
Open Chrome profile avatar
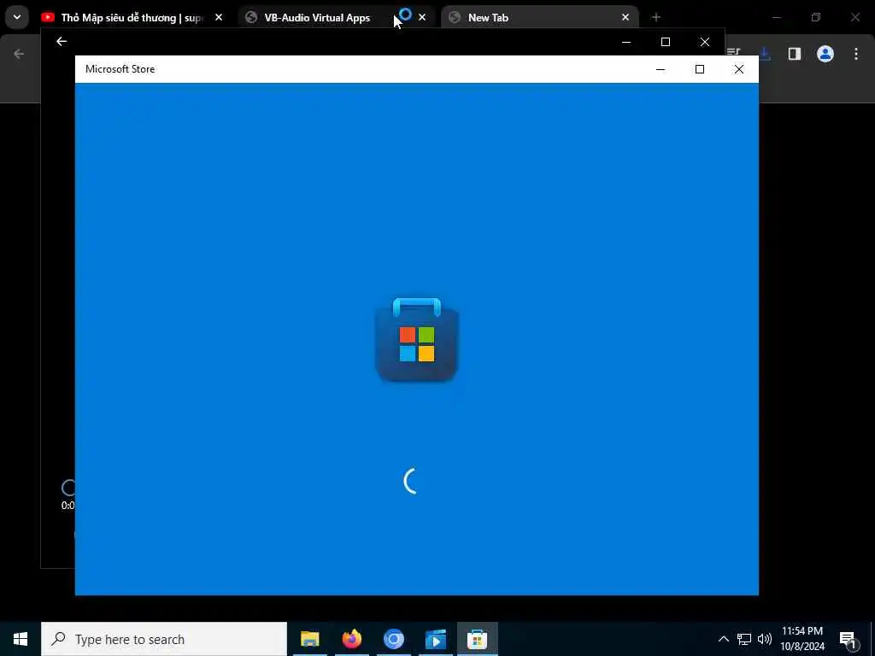[825, 54]
